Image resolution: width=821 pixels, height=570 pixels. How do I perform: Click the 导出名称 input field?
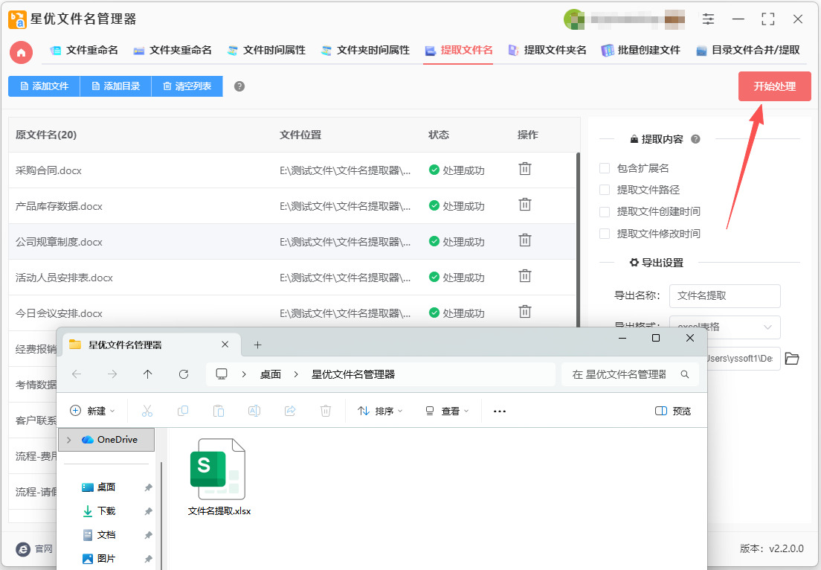coord(724,295)
